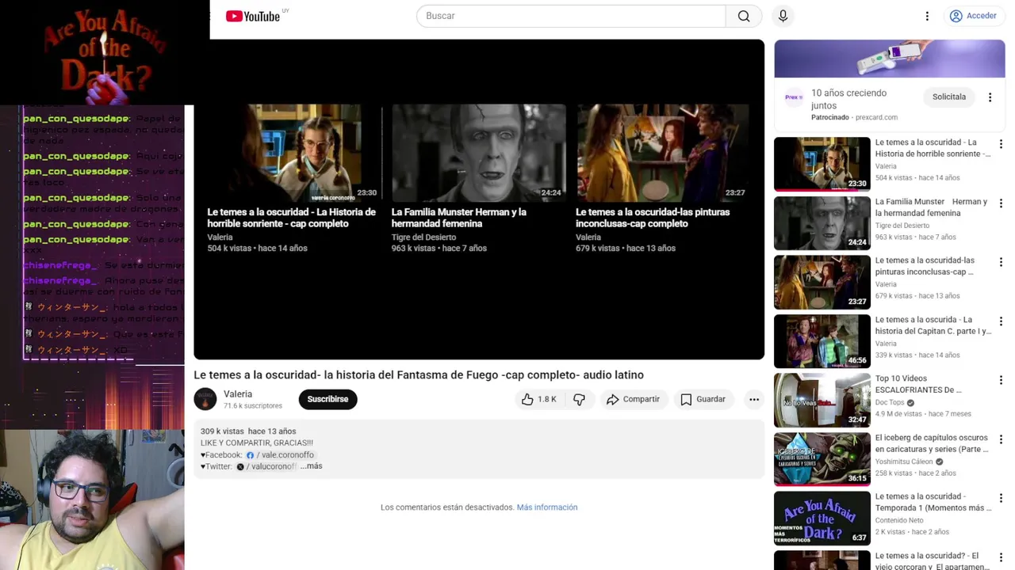Screen dimensions: 1015x570
Task: Open sidebar thumbnail with 23:30 duration
Action: point(822,164)
